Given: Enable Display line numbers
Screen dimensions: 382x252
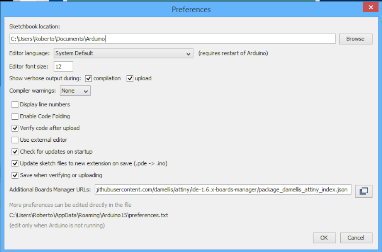Looking at the screenshot, I should pyautogui.click(x=15, y=104).
